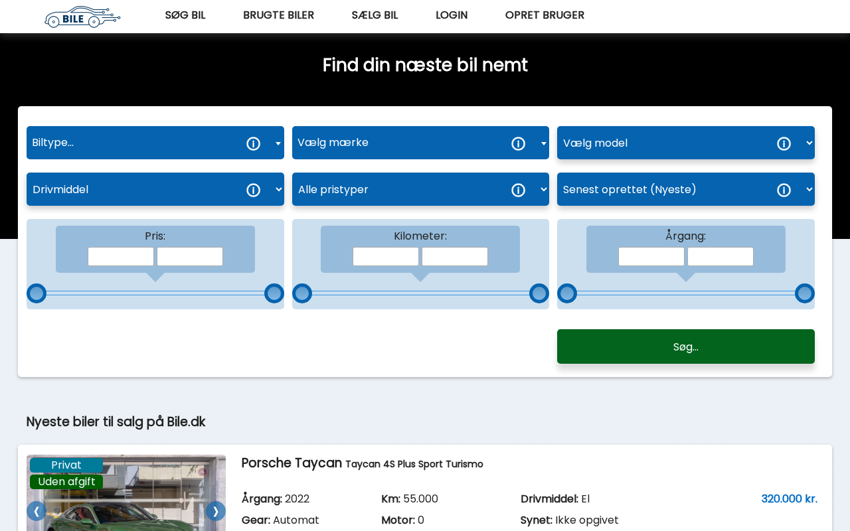The height and width of the screenshot is (531, 850).
Task: Open the LOGIN menu item
Action: pyautogui.click(x=452, y=15)
